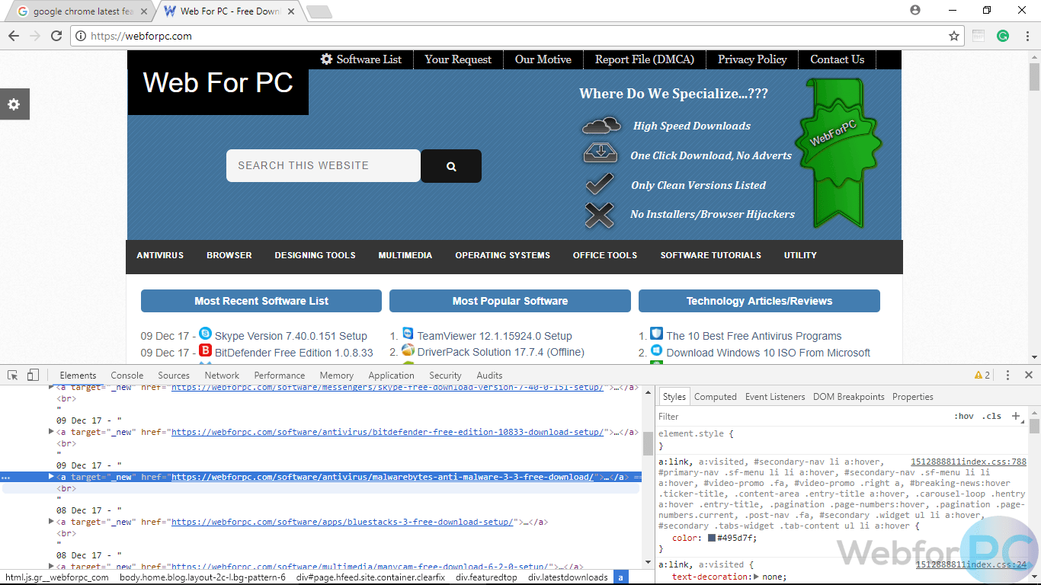The image size is (1041, 585).
Task: Switch to the Computed styles tab
Action: [x=715, y=396]
